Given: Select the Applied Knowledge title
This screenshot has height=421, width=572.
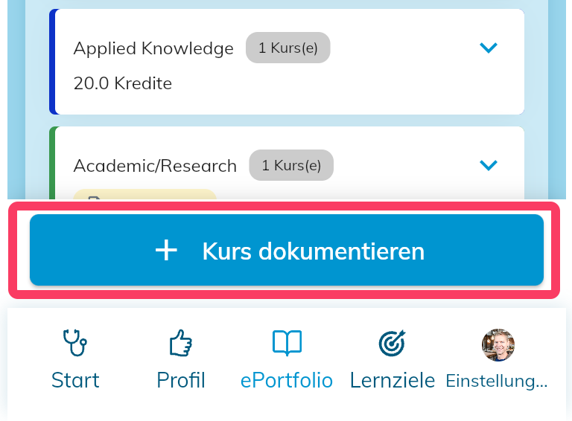Looking at the screenshot, I should tap(153, 48).
